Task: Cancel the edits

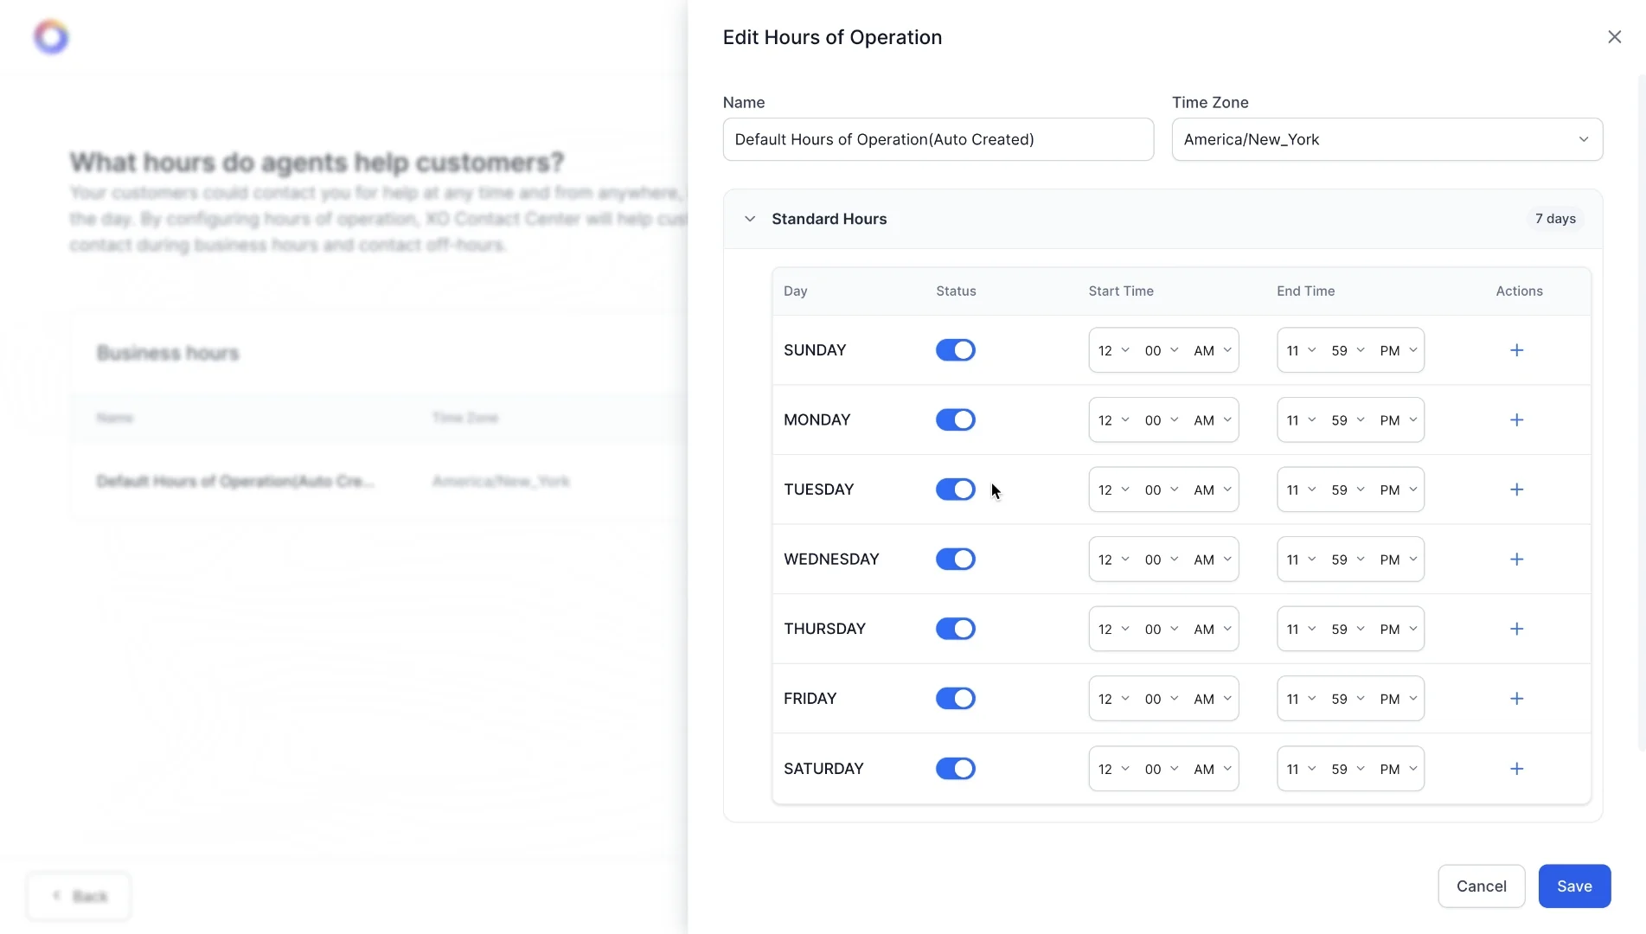Action: pos(1481,886)
